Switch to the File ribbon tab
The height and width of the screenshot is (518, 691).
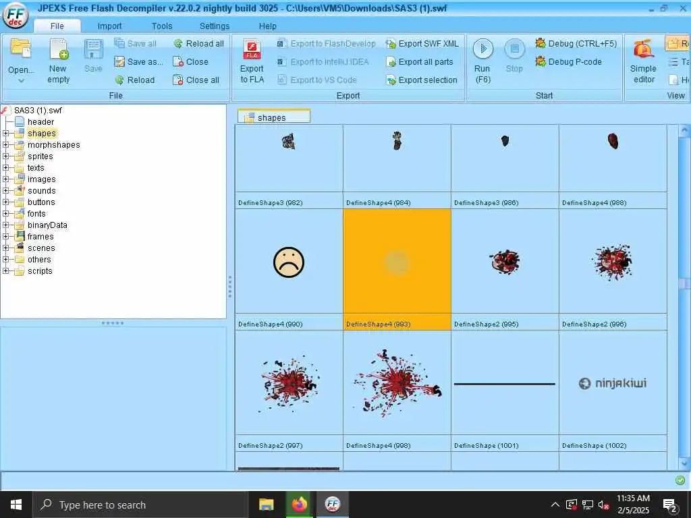[57, 26]
